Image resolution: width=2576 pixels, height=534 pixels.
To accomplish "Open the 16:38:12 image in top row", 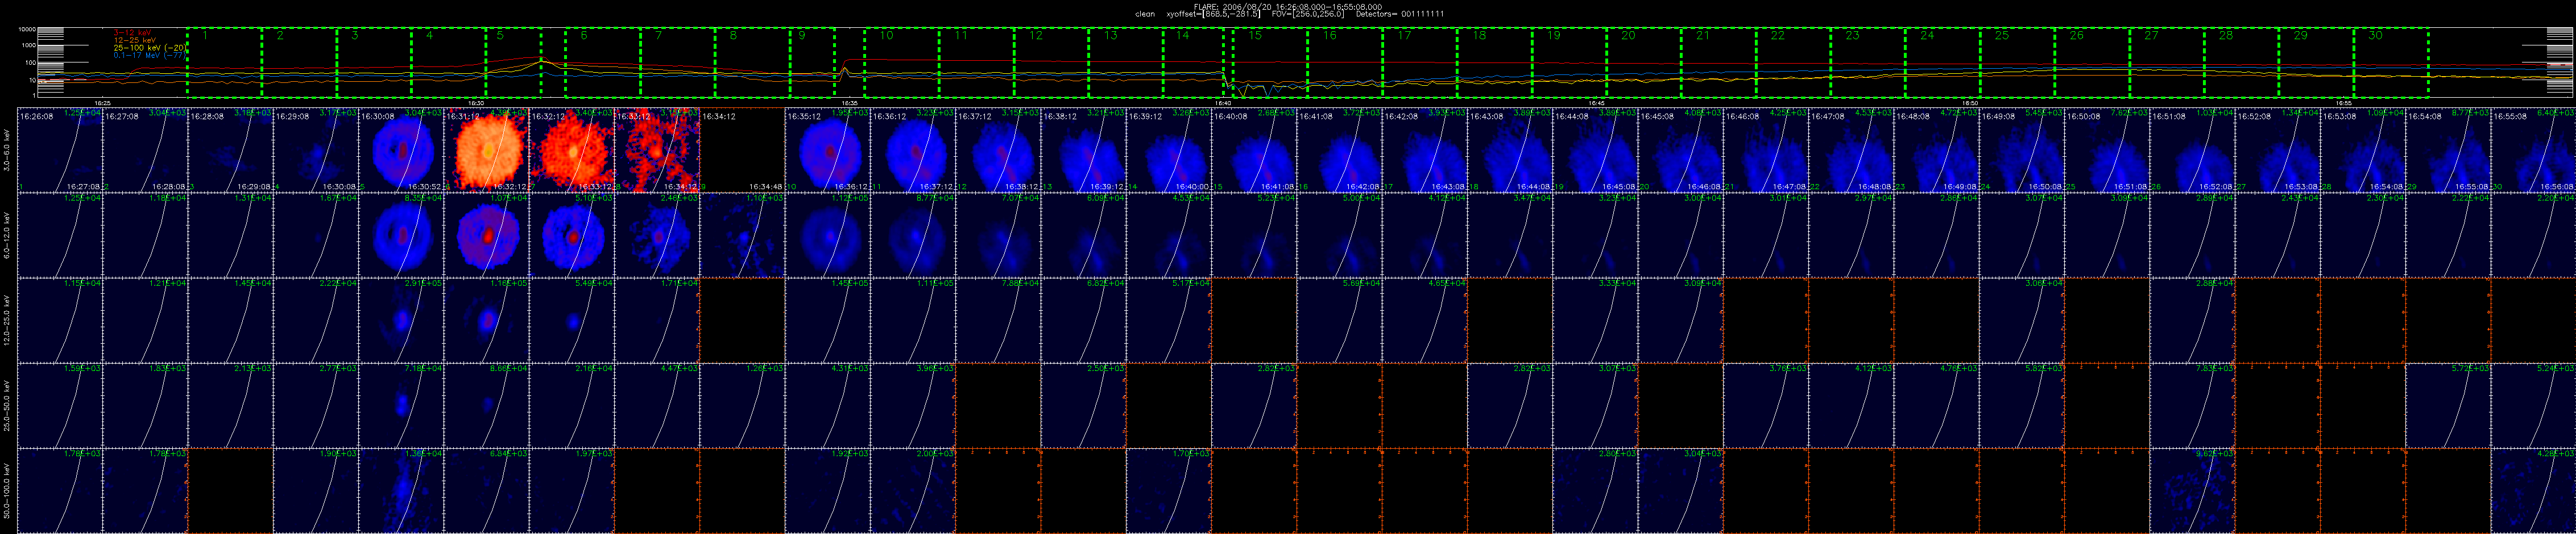I will coord(1083,150).
